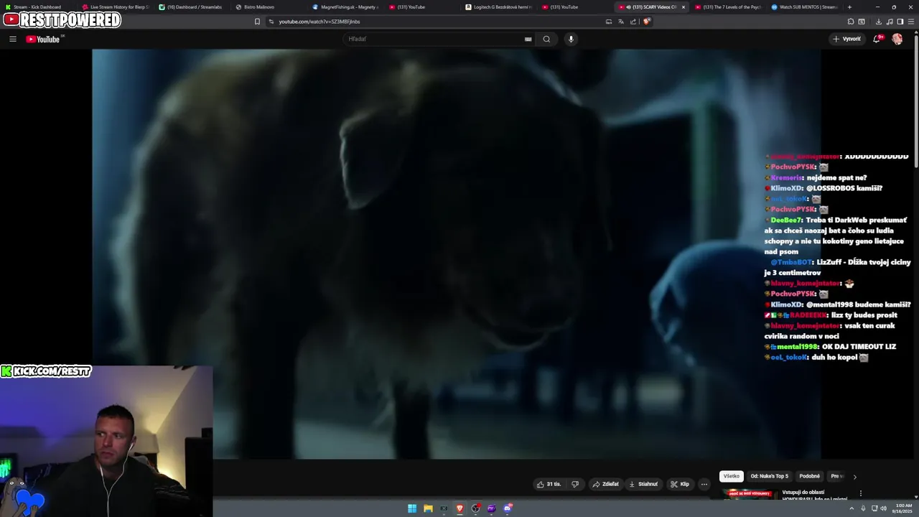Click translate page icon in address bar
The image size is (919, 517).
click(x=621, y=22)
